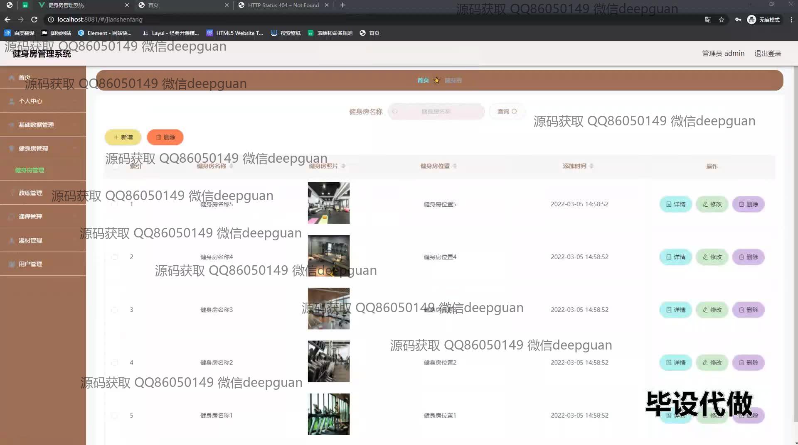Click the orange 删除 batch button
Image resolution: width=798 pixels, height=445 pixels.
[x=165, y=137]
